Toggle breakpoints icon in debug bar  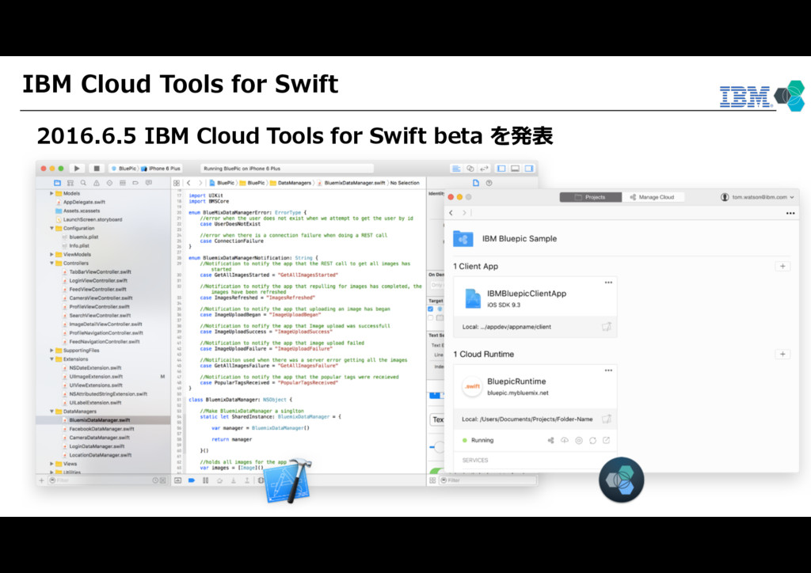click(x=192, y=480)
